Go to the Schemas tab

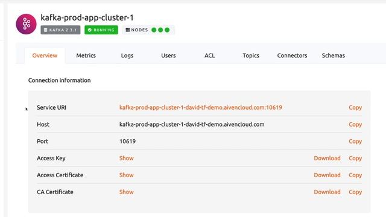click(x=334, y=55)
